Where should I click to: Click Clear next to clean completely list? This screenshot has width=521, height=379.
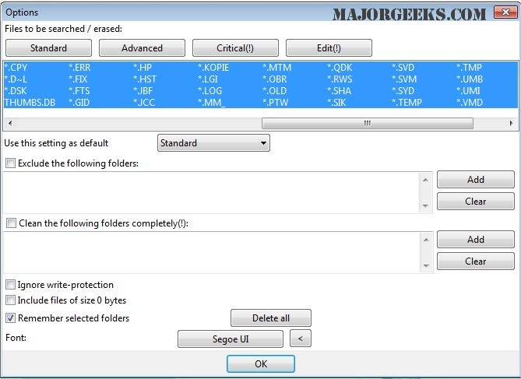pos(476,261)
